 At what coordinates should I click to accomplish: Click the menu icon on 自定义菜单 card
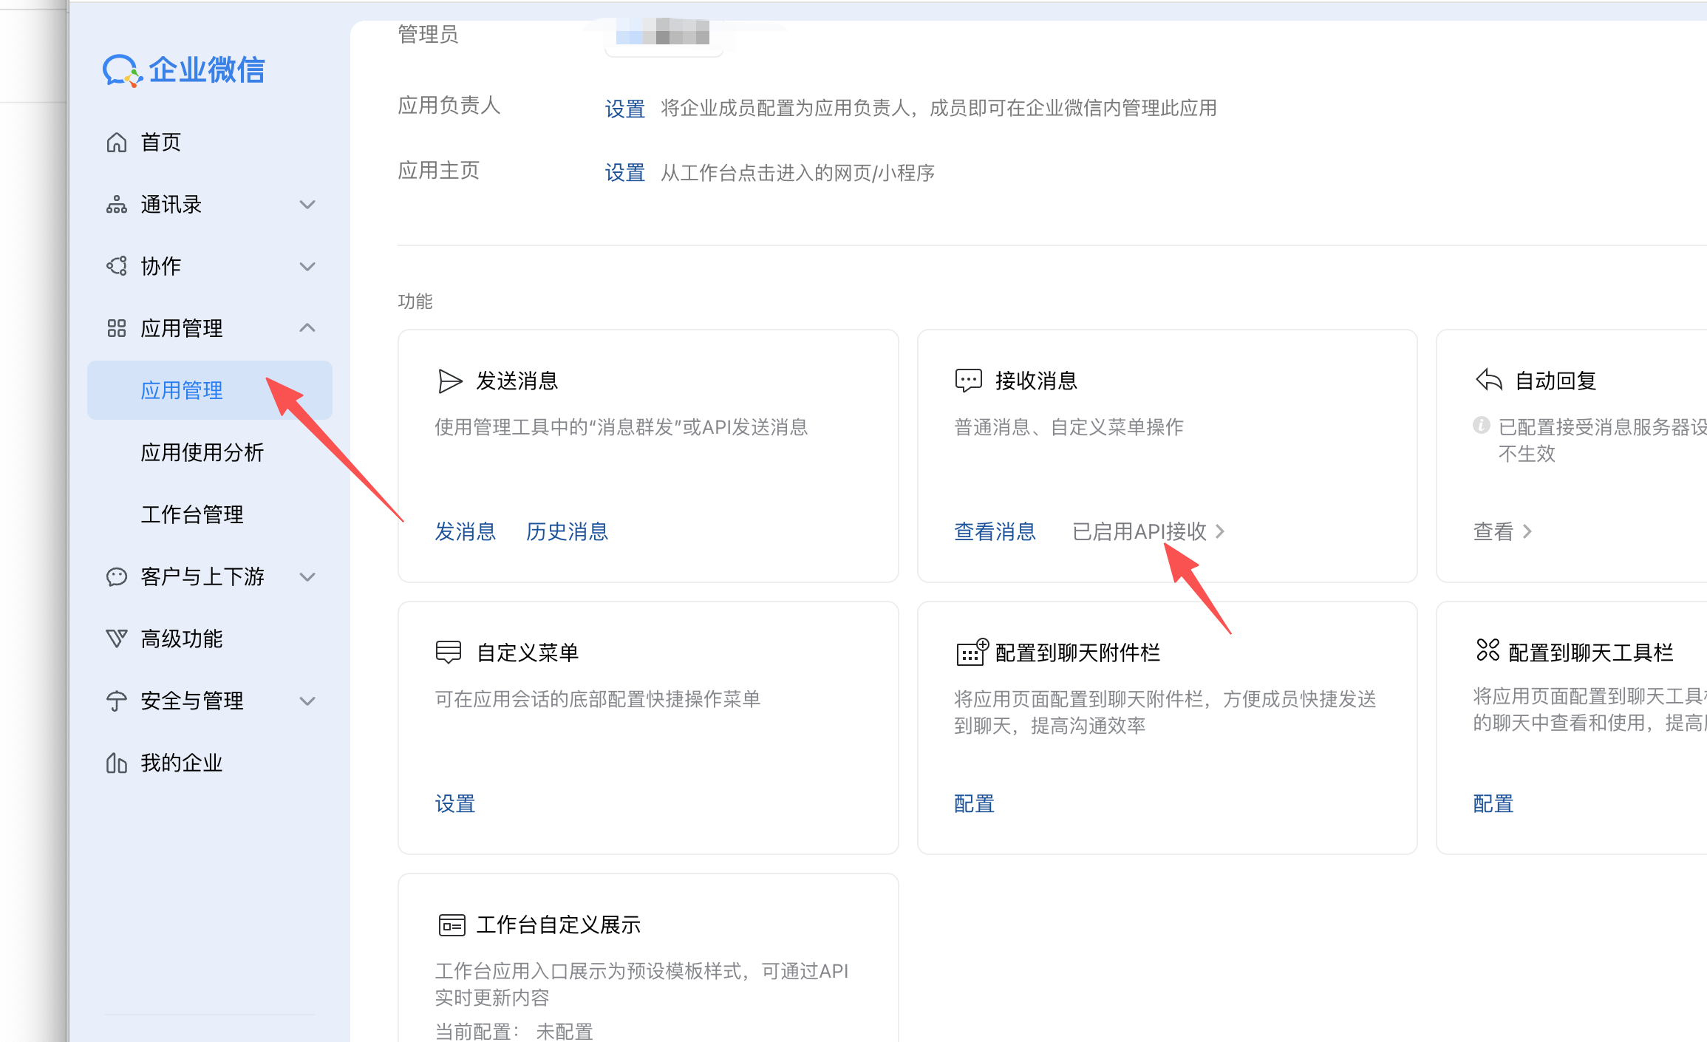point(449,652)
